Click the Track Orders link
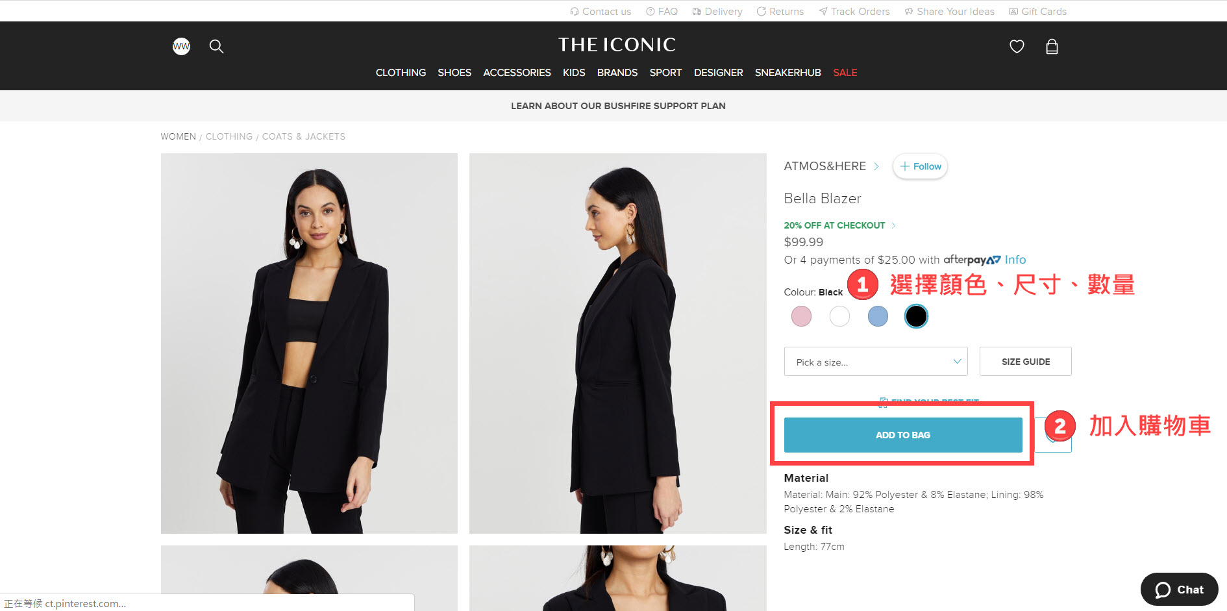This screenshot has height=611, width=1227. [854, 11]
